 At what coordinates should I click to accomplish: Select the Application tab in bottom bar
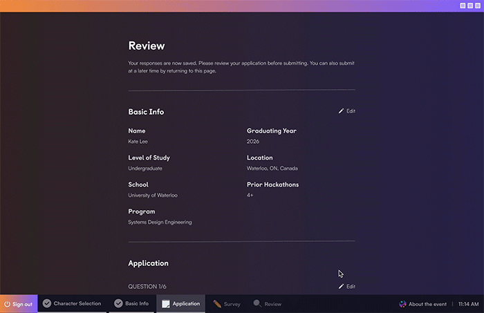pos(181,303)
